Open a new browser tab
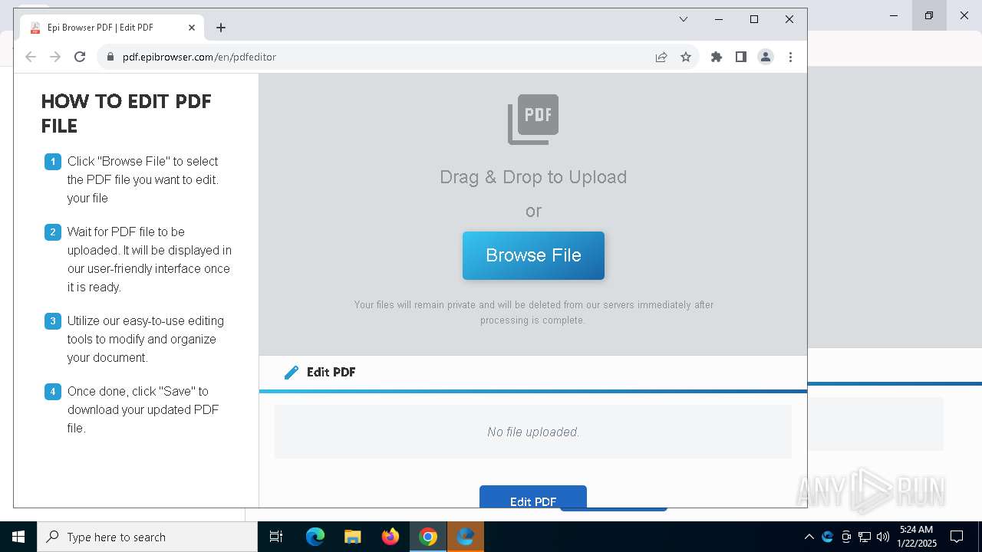This screenshot has width=982, height=552. [x=221, y=28]
